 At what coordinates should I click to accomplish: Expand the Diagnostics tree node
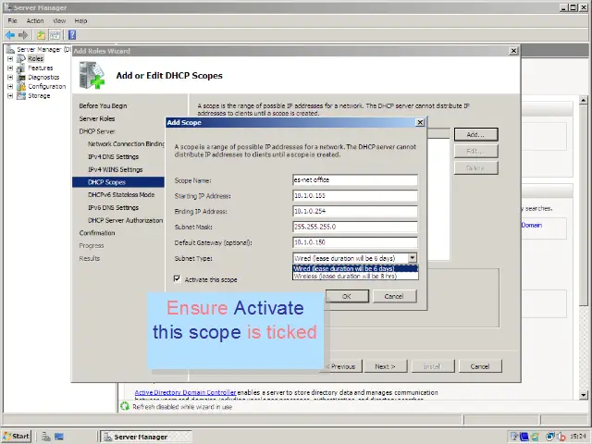pos(10,77)
